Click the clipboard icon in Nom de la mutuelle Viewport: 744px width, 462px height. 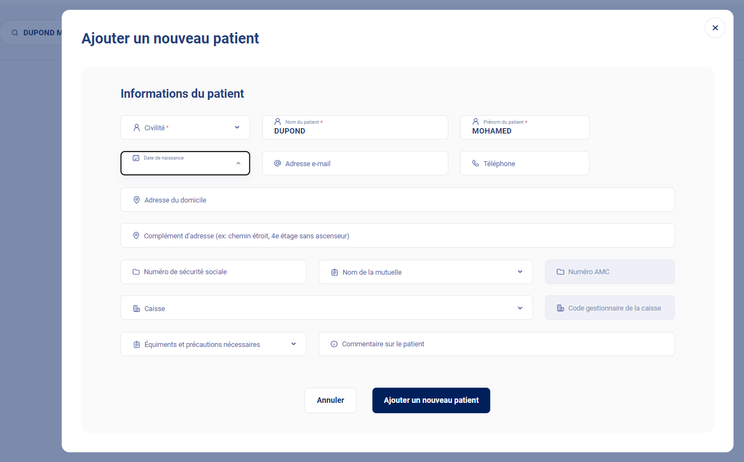coord(335,272)
